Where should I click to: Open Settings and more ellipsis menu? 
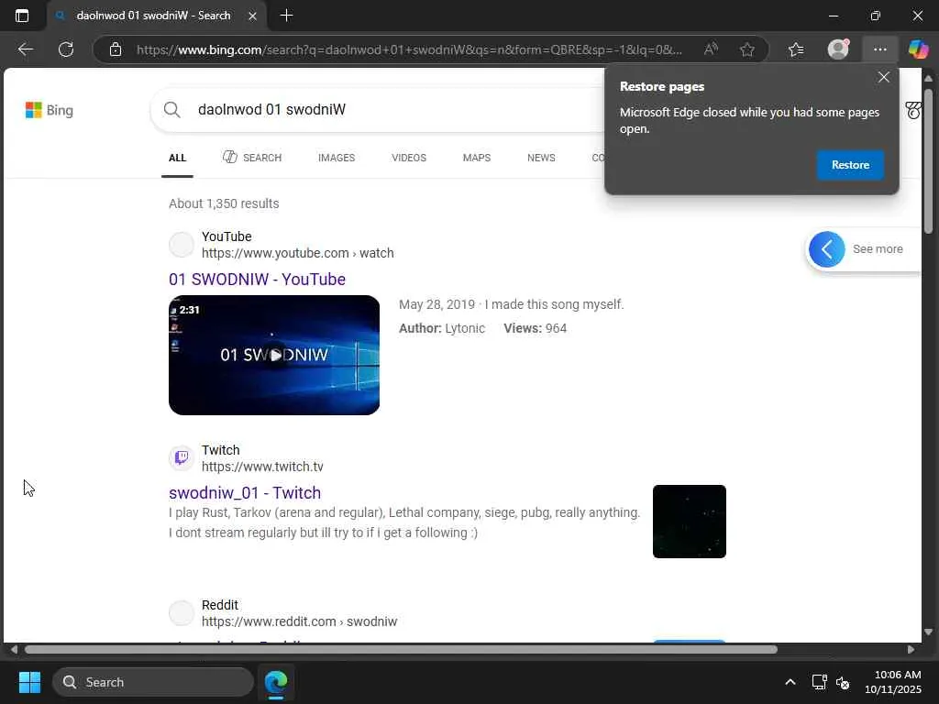(x=879, y=49)
